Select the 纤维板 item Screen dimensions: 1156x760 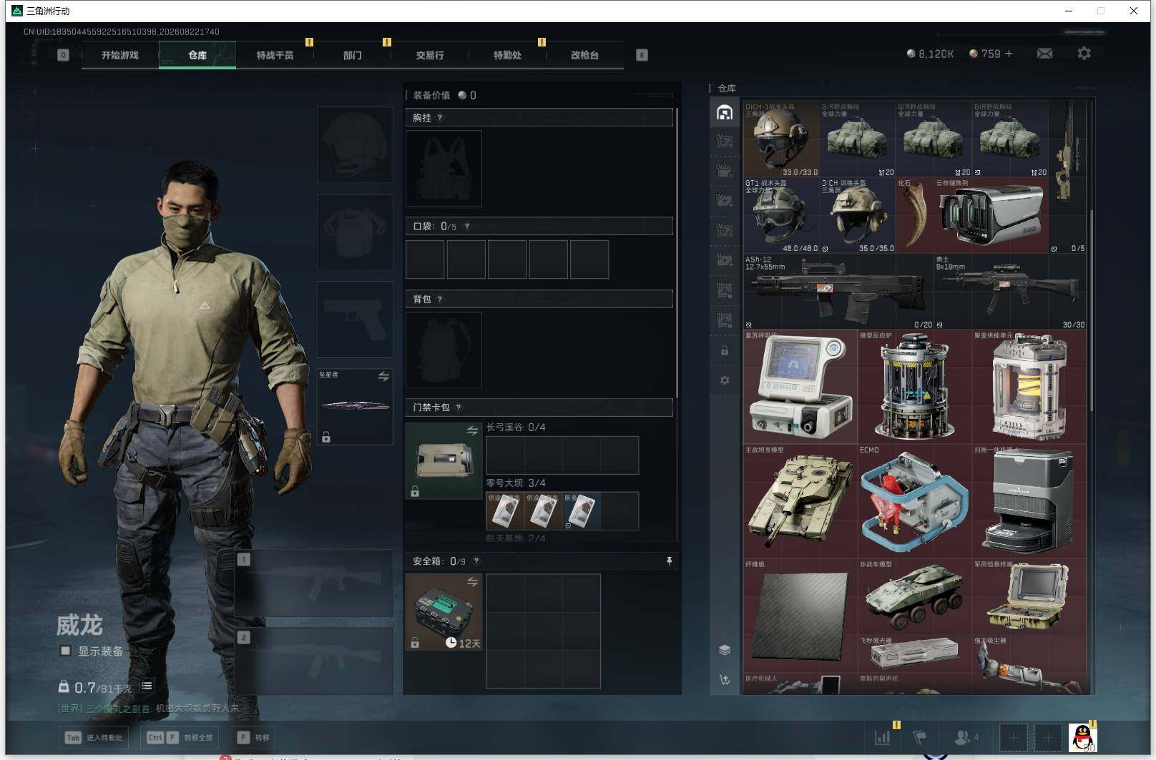coord(800,616)
